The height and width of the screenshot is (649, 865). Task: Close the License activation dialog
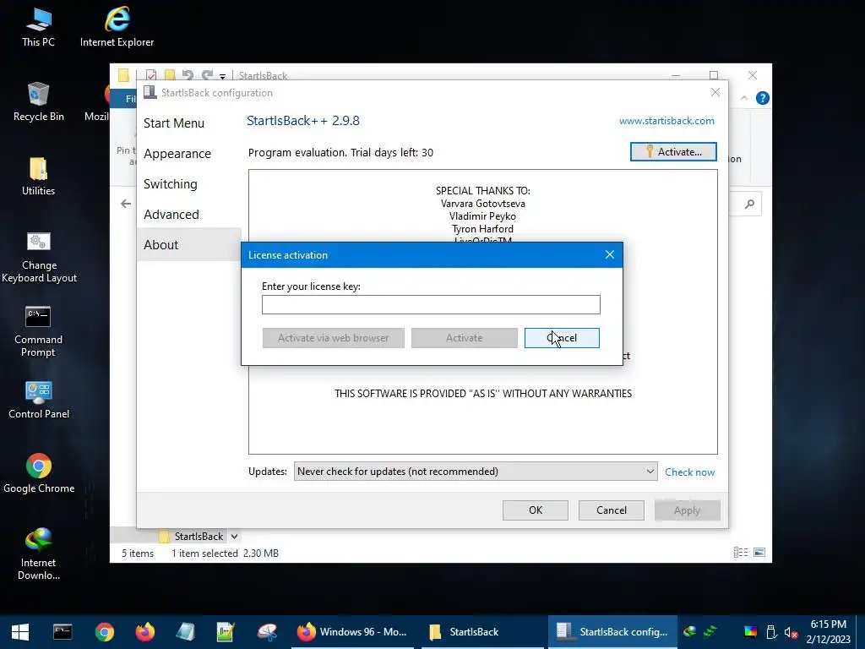click(610, 254)
